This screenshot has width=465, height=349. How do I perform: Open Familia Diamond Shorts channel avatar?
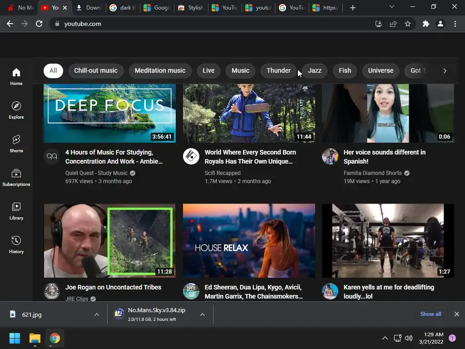click(x=330, y=156)
